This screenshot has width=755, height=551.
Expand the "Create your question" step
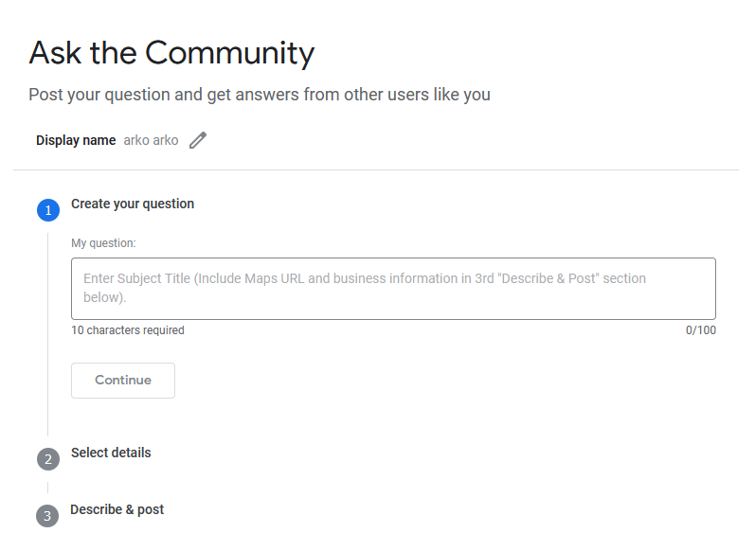[x=133, y=204]
